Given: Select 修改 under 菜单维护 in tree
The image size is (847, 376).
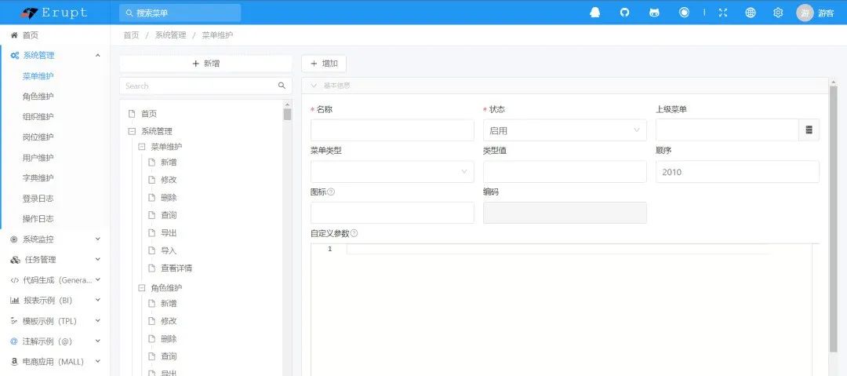Looking at the screenshot, I should tap(169, 180).
